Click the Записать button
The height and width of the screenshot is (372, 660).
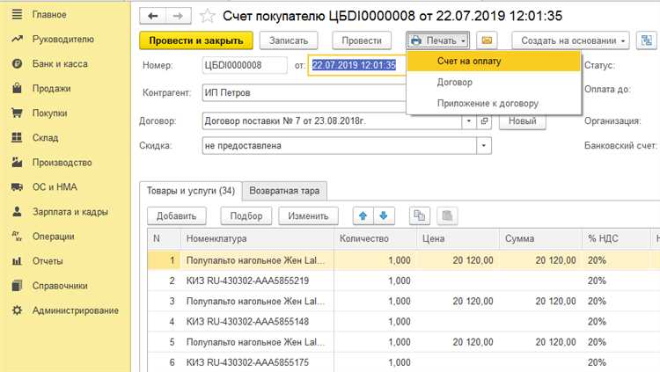tap(289, 40)
